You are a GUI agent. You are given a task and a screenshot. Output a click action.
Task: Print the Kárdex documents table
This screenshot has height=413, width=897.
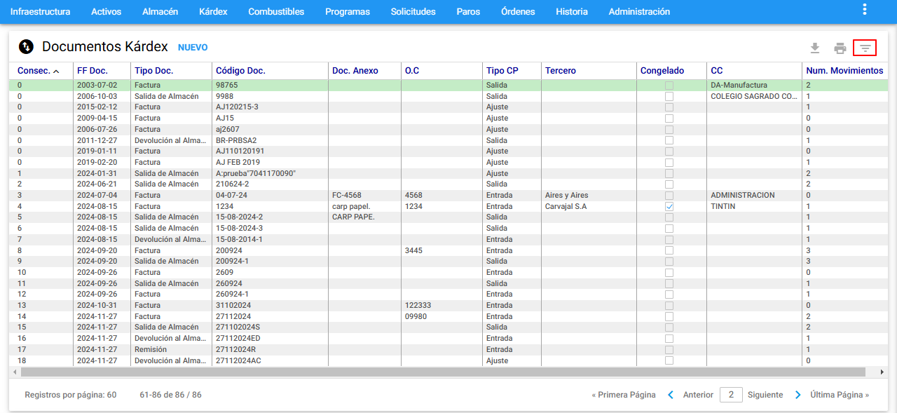point(840,48)
